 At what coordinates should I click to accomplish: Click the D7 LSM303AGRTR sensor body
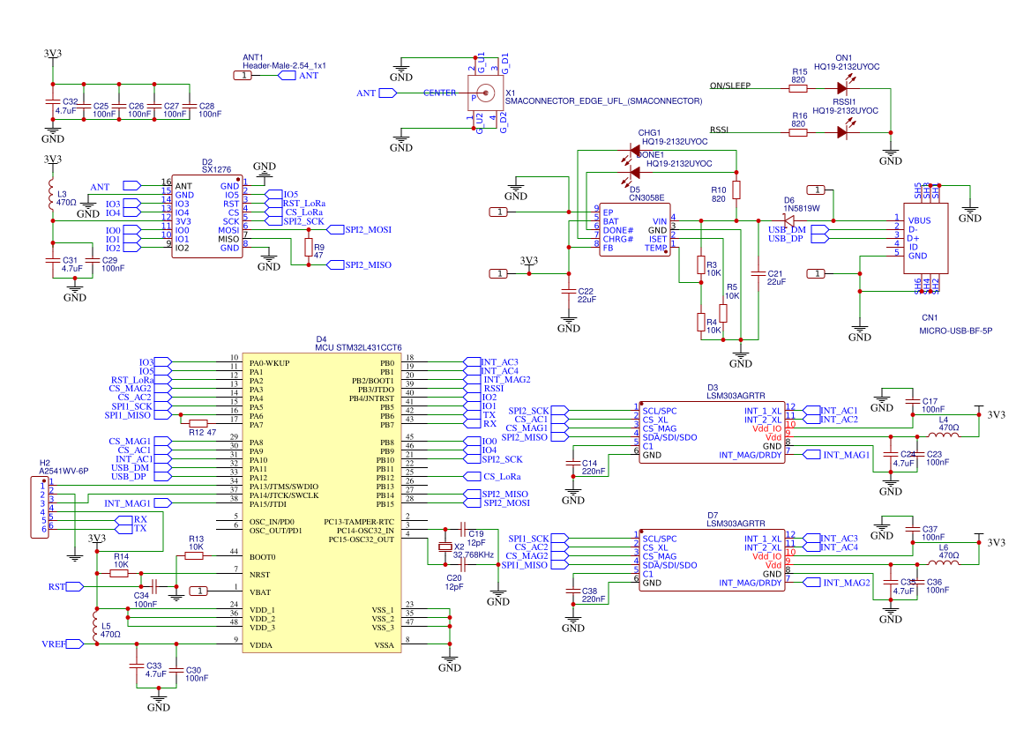pos(711,560)
